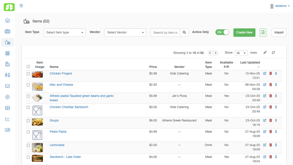Screen dimensions: 293x165
Task: Click the Price column header
Action: 153,67
